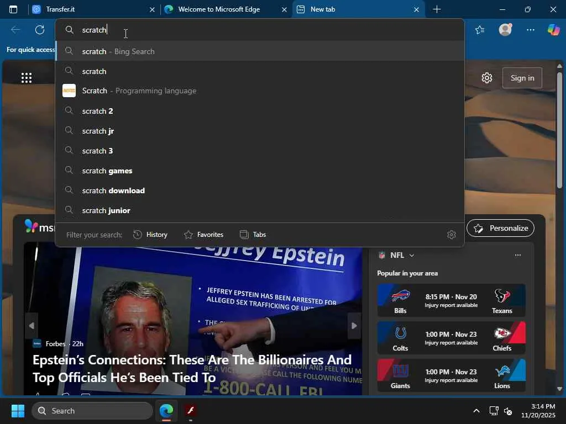This screenshot has height=424, width=566.
Task: Choose the plain scratch suggestion
Action: tap(260, 71)
